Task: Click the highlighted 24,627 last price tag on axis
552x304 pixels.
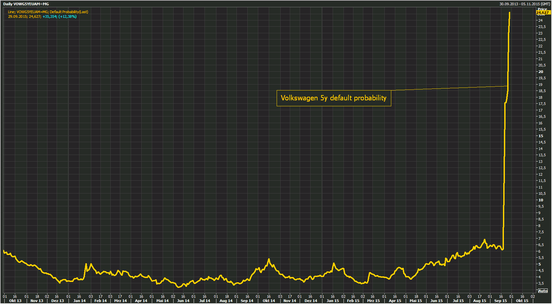Action: [542, 13]
